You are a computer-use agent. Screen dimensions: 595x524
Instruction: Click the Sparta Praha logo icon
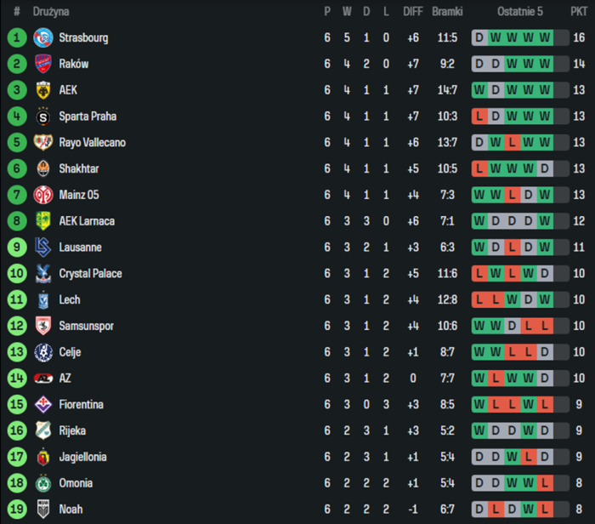point(42,117)
